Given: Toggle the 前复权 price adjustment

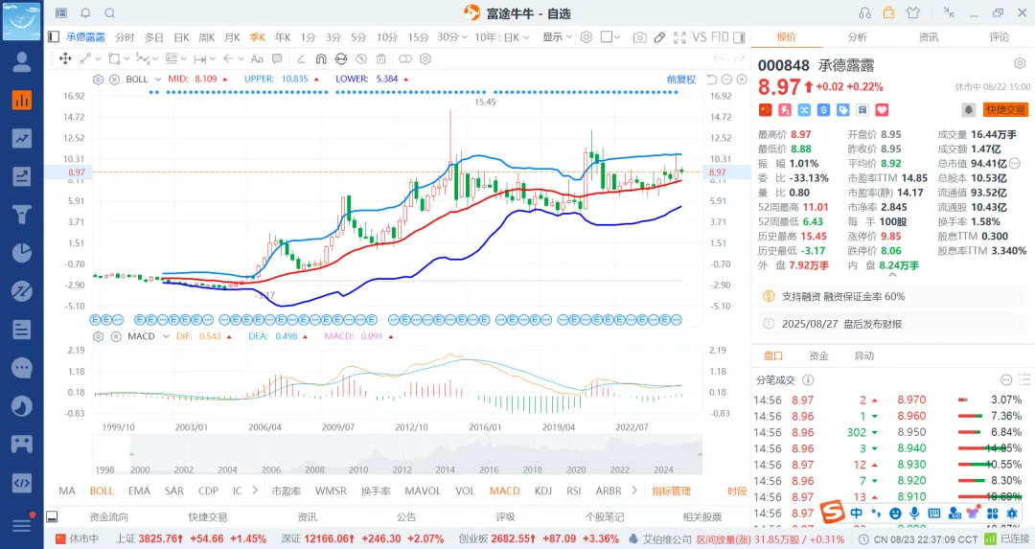Looking at the screenshot, I should (681, 80).
